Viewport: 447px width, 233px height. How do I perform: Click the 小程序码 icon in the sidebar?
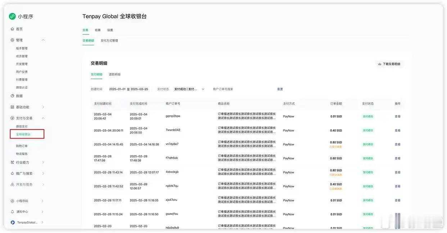pos(13,201)
